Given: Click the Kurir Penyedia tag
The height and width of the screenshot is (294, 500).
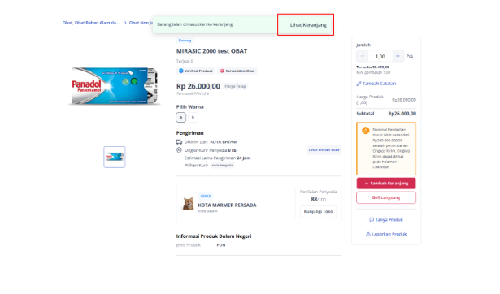Looking at the screenshot, I should tap(222, 166).
